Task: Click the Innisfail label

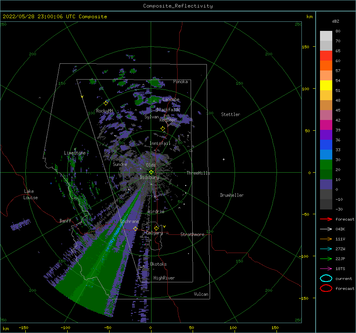Action: coord(160,143)
